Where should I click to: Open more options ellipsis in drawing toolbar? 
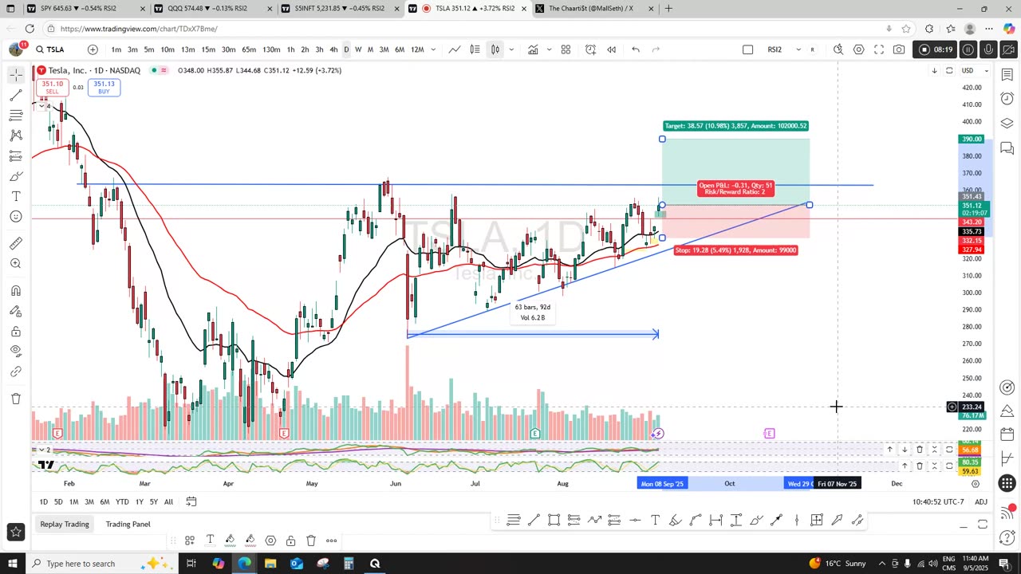point(331,541)
